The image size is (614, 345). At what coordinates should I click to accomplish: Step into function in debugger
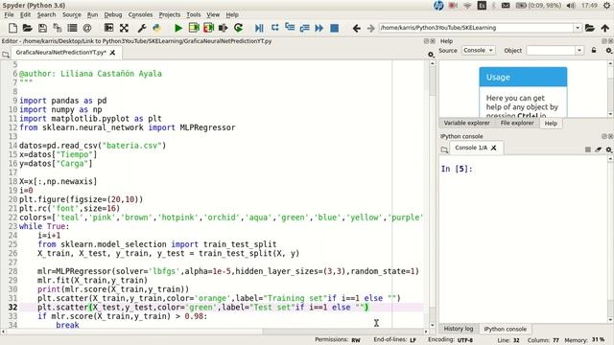[290, 28]
